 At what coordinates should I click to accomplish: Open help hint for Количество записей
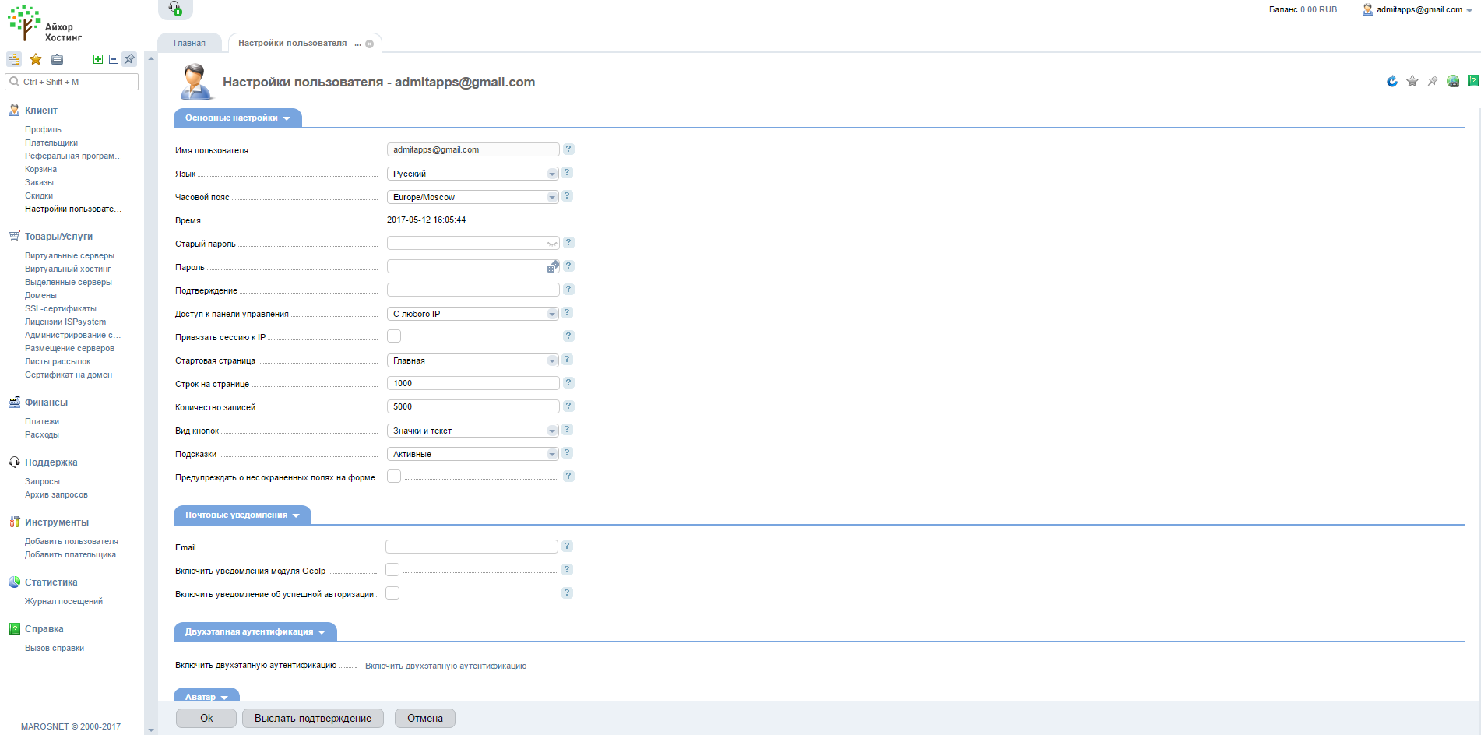tap(568, 406)
